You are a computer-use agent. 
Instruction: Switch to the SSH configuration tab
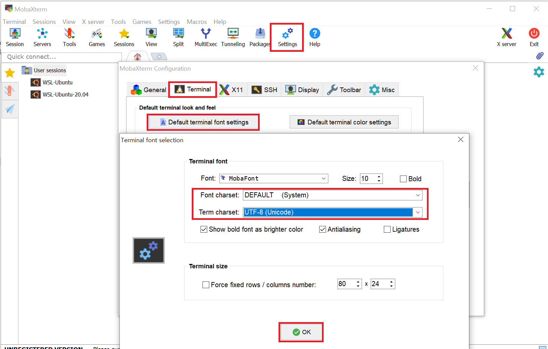pyautogui.click(x=264, y=90)
